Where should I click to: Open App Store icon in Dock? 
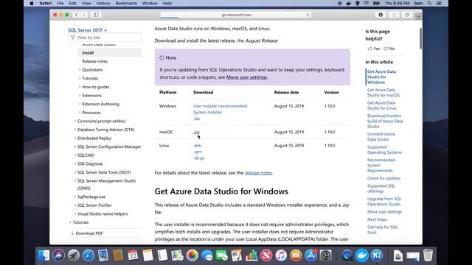point(310,255)
